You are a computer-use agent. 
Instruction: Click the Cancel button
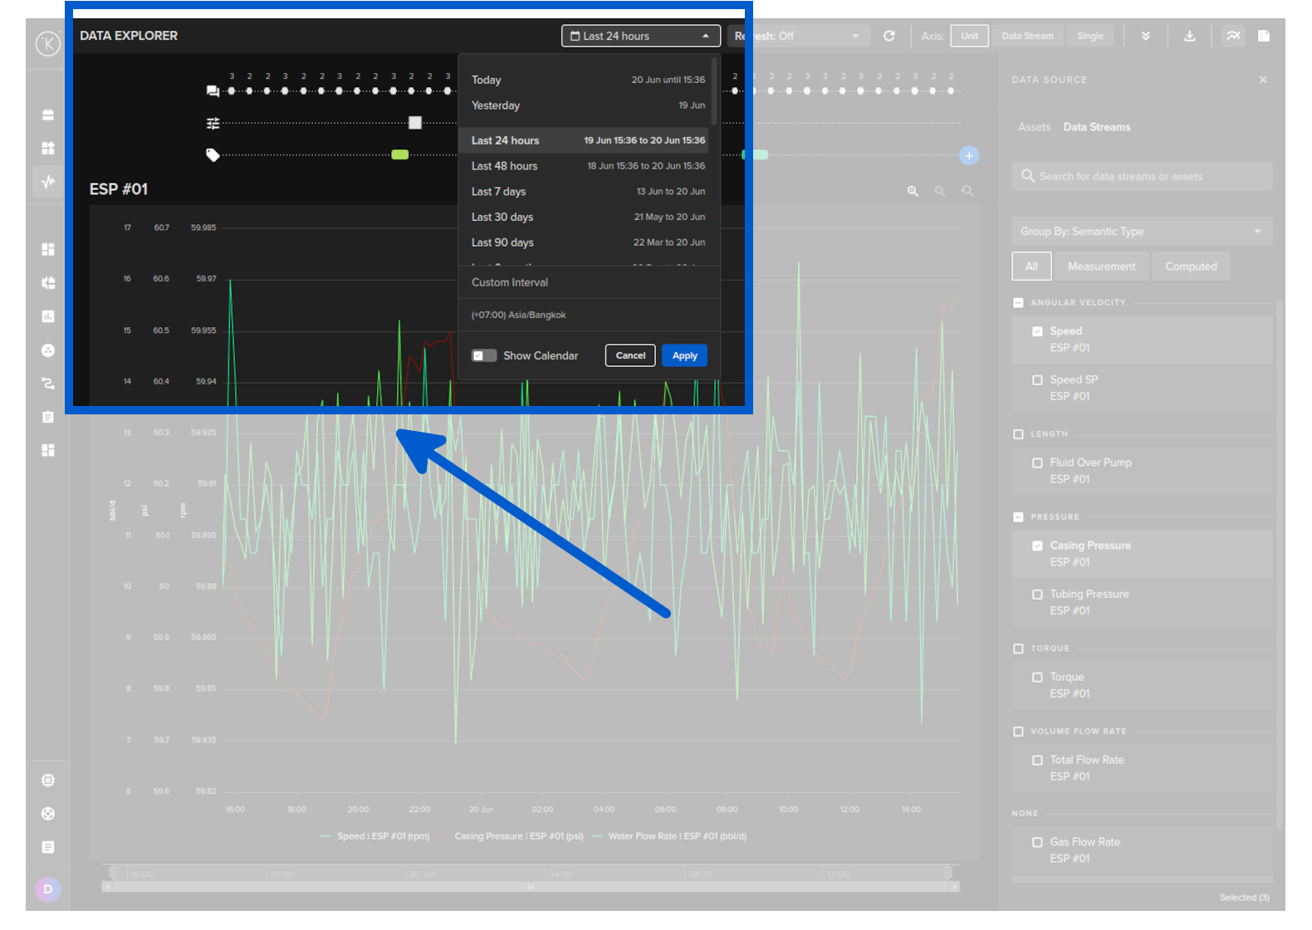[x=630, y=355]
